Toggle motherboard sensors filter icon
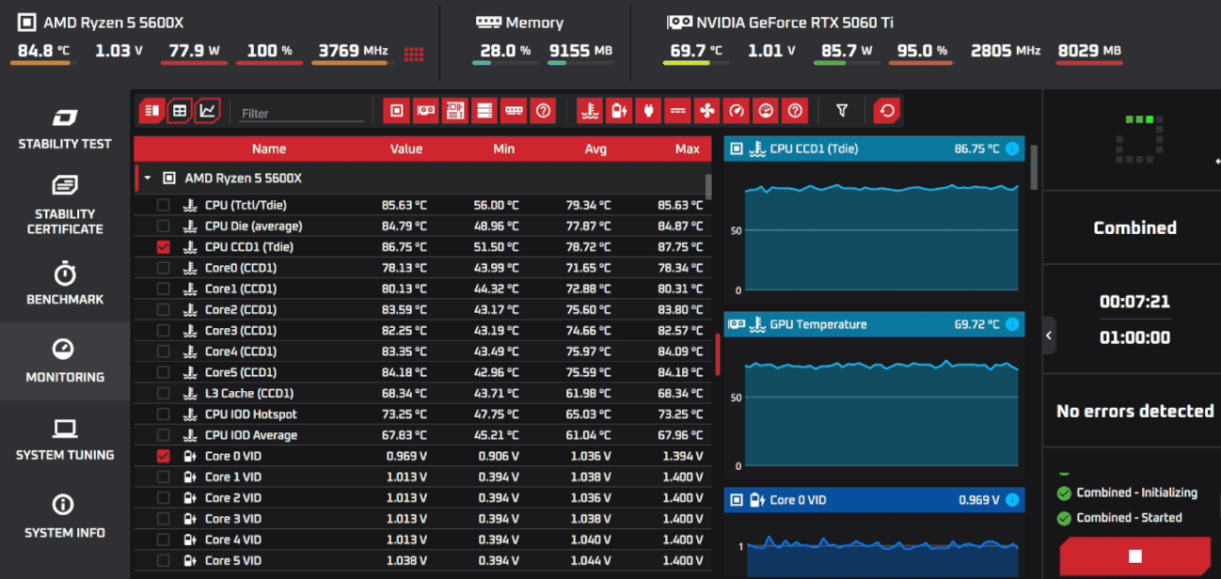 pyautogui.click(x=455, y=111)
